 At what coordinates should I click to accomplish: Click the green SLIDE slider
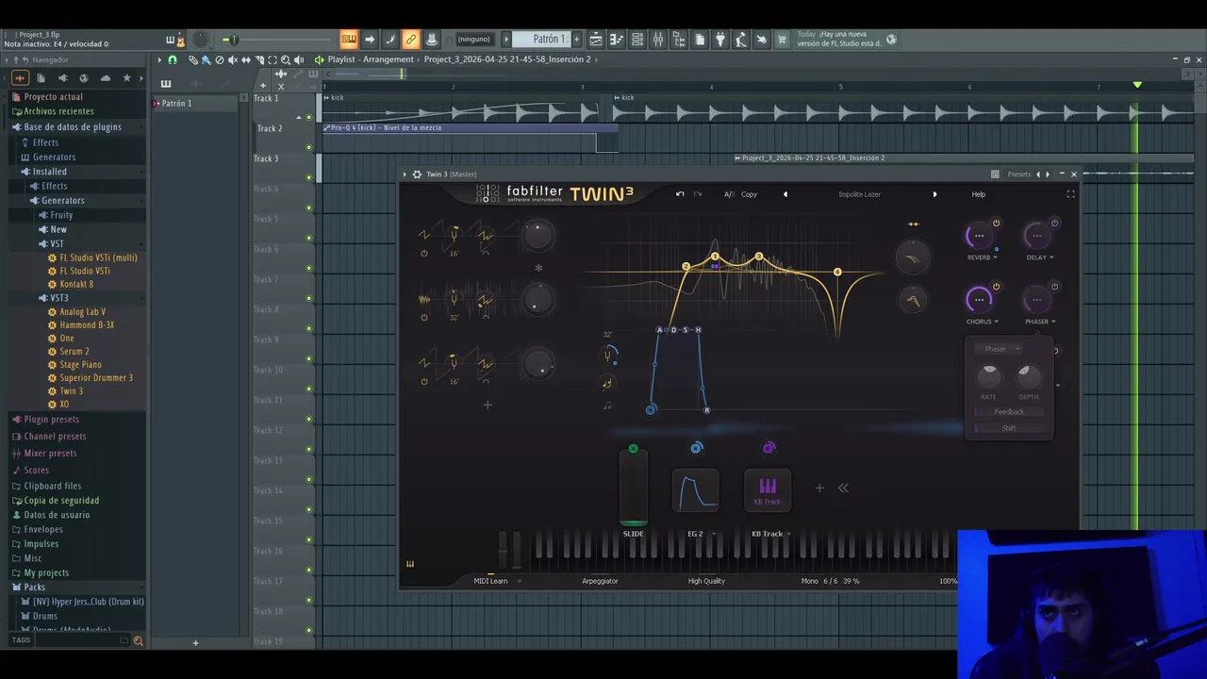point(634,488)
